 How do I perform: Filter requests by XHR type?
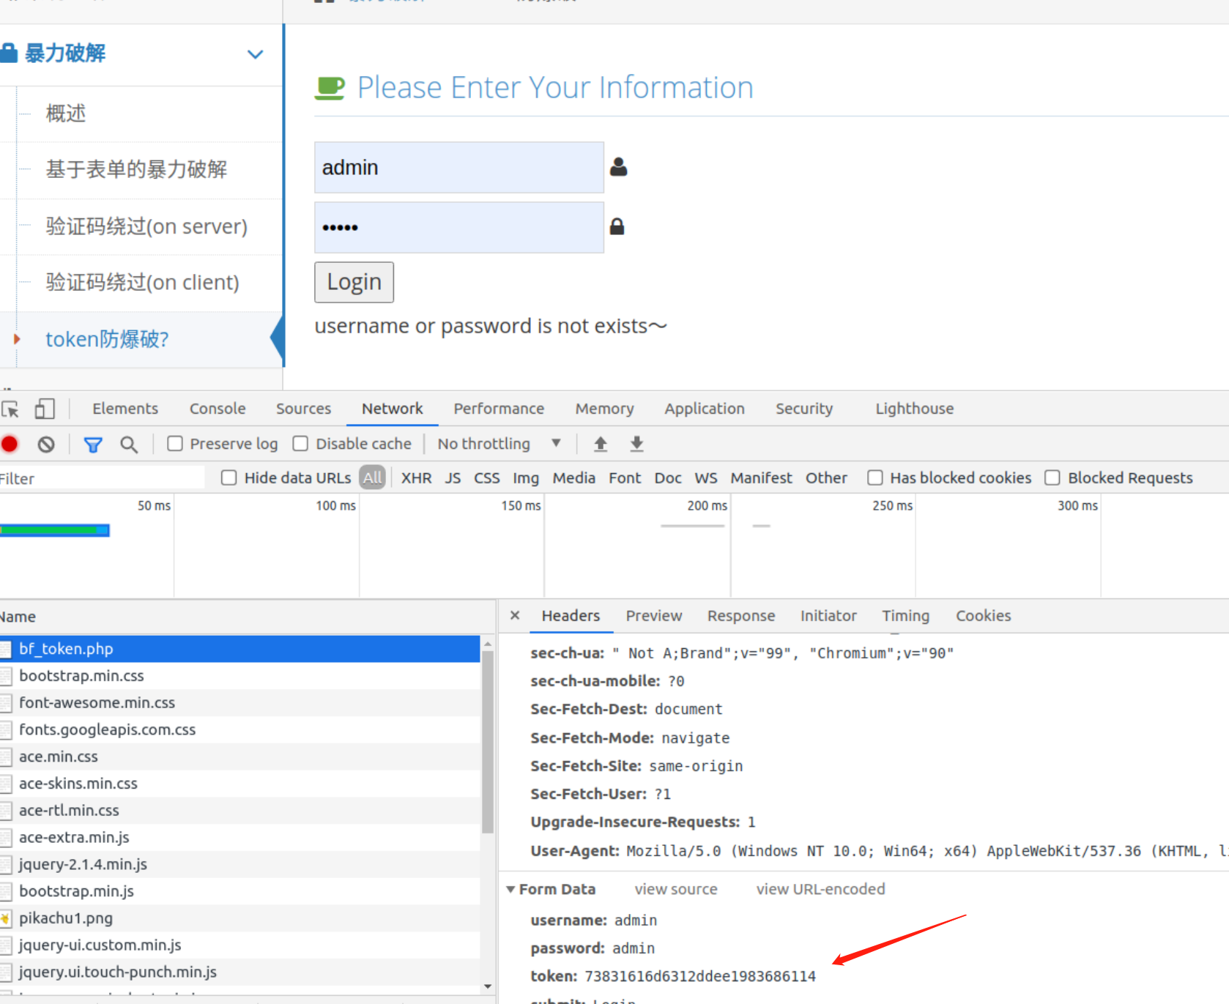(416, 478)
